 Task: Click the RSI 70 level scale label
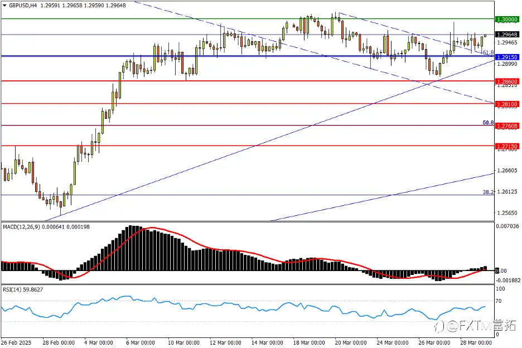click(499, 301)
